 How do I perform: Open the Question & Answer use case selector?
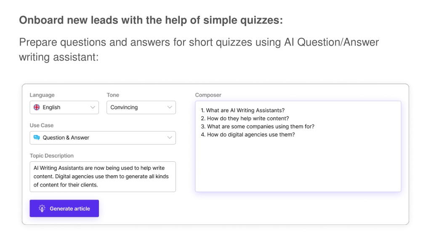point(103,138)
